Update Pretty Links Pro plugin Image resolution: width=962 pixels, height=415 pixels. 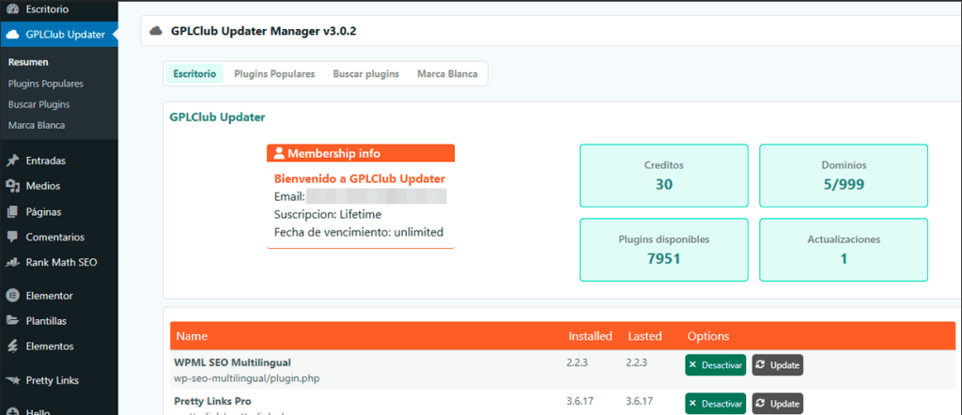(x=777, y=404)
